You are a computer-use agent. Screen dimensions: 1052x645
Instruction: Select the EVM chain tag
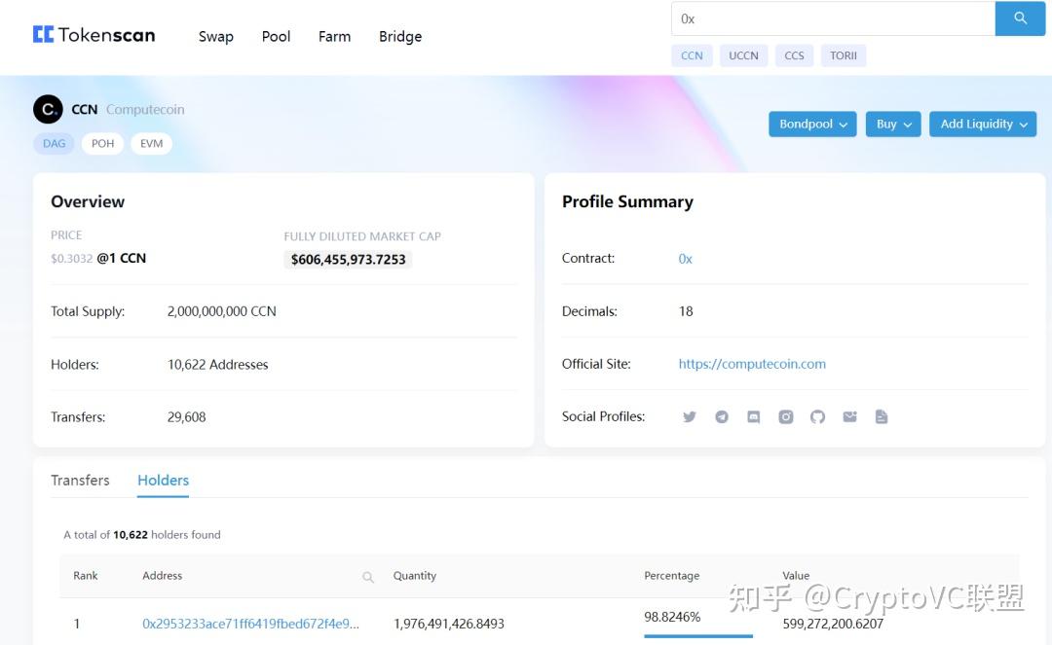click(x=152, y=143)
